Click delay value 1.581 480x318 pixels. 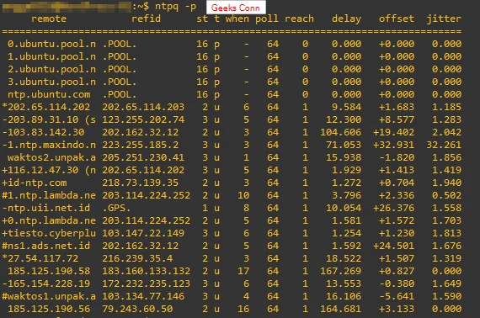point(347,220)
